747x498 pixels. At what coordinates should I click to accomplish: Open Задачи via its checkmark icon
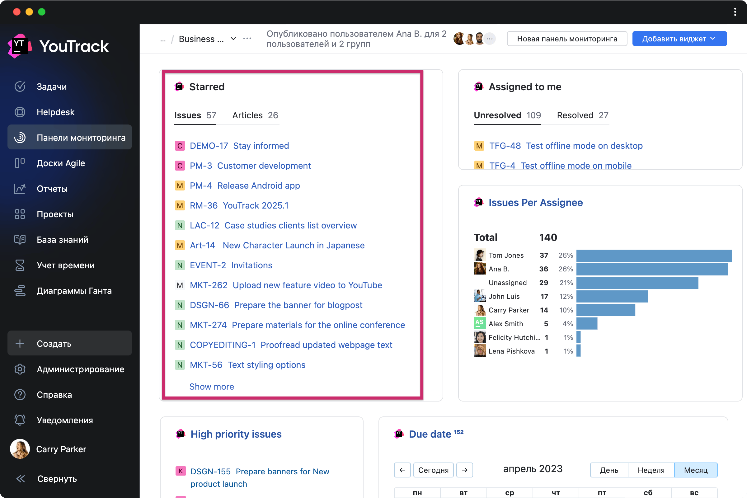(x=20, y=87)
